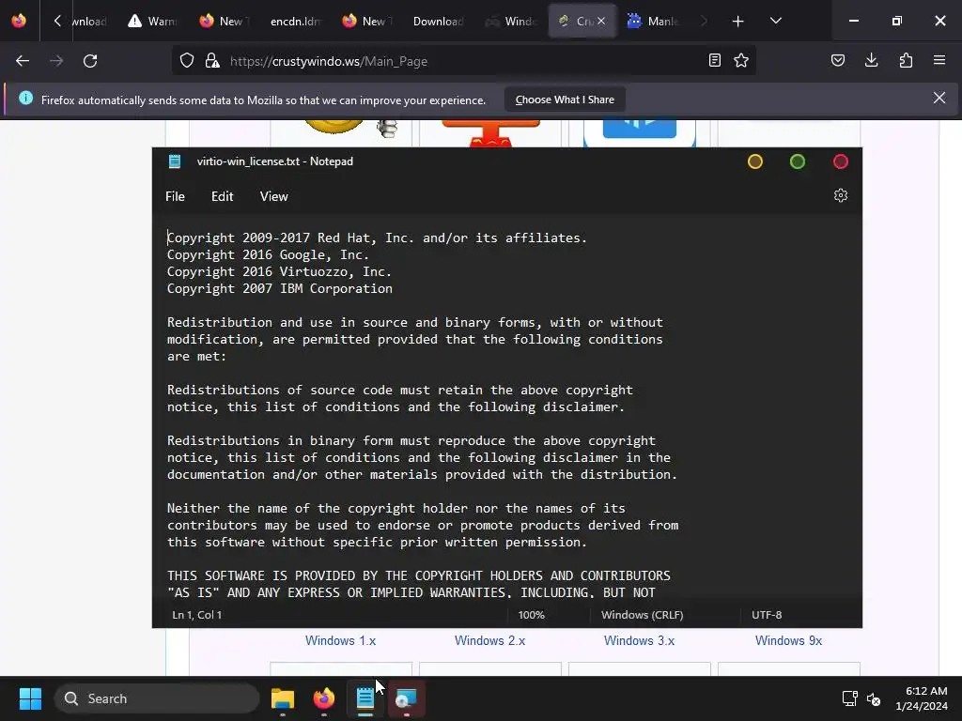Click the installer disc icon in taskbar

coord(406,698)
